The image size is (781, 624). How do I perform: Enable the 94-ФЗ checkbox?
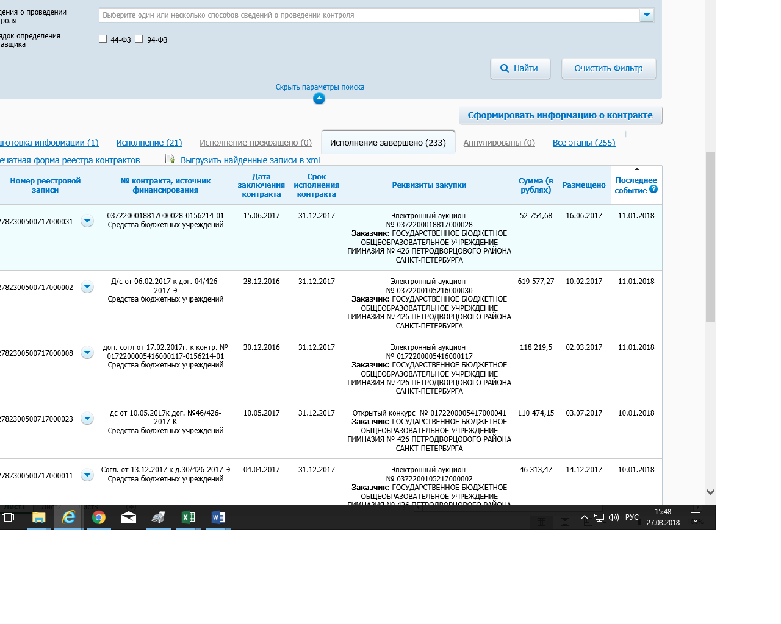click(x=139, y=39)
